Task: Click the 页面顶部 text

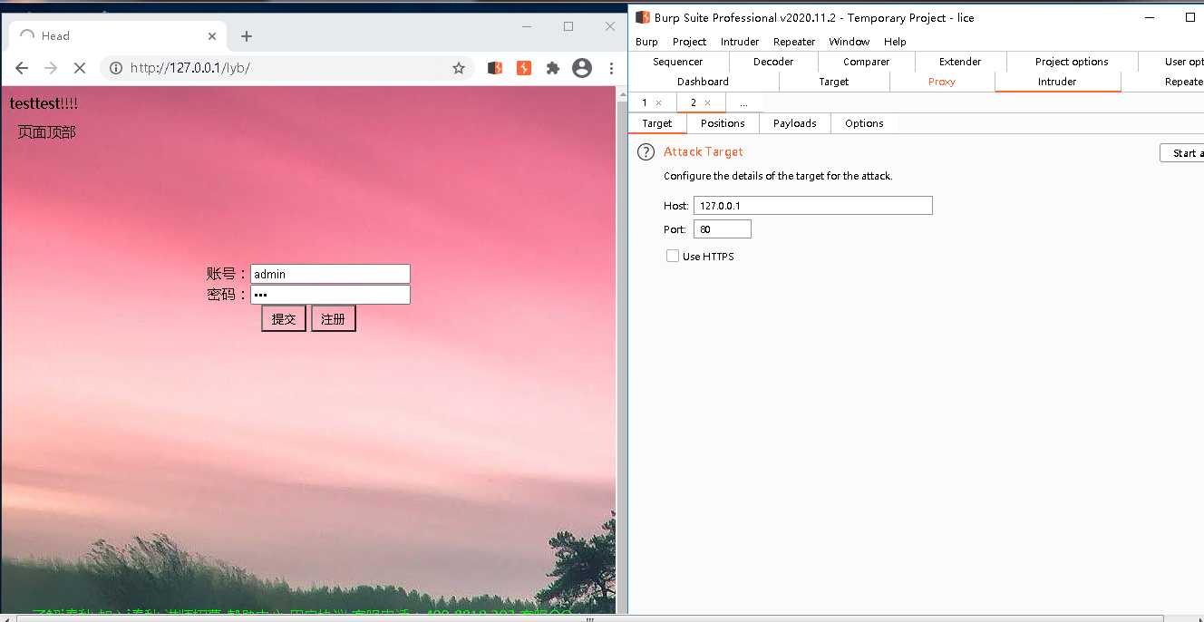Action: (47, 132)
